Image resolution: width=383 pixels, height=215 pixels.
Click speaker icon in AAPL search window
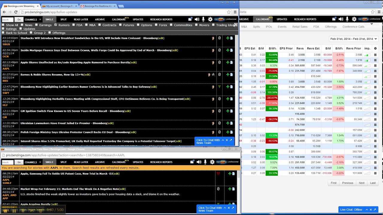click(x=199, y=162)
